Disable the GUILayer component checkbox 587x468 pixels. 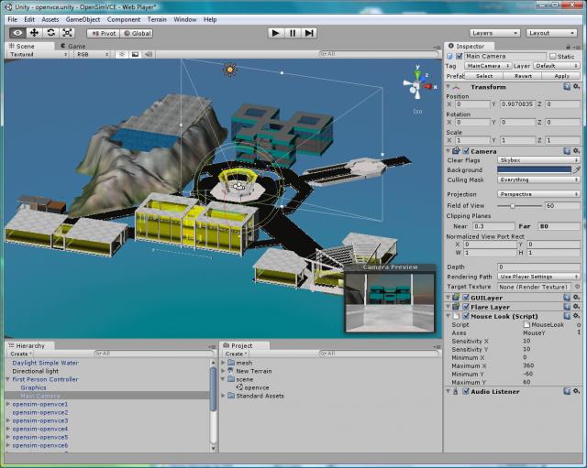click(x=466, y=298)
